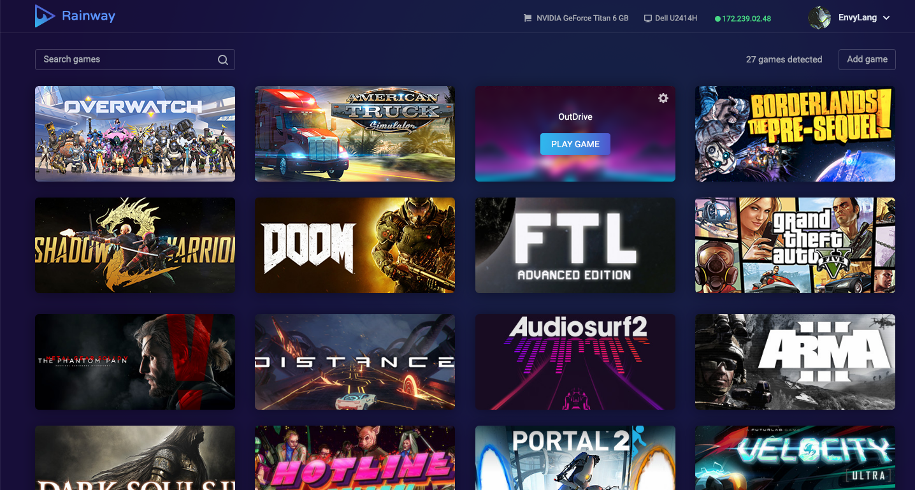Viewport: 915px width, 490px height.
Task: Play the OutDrive game
Action: click(x=575, y=144)
